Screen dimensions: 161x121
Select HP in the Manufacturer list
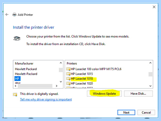[x=17, y=79]
